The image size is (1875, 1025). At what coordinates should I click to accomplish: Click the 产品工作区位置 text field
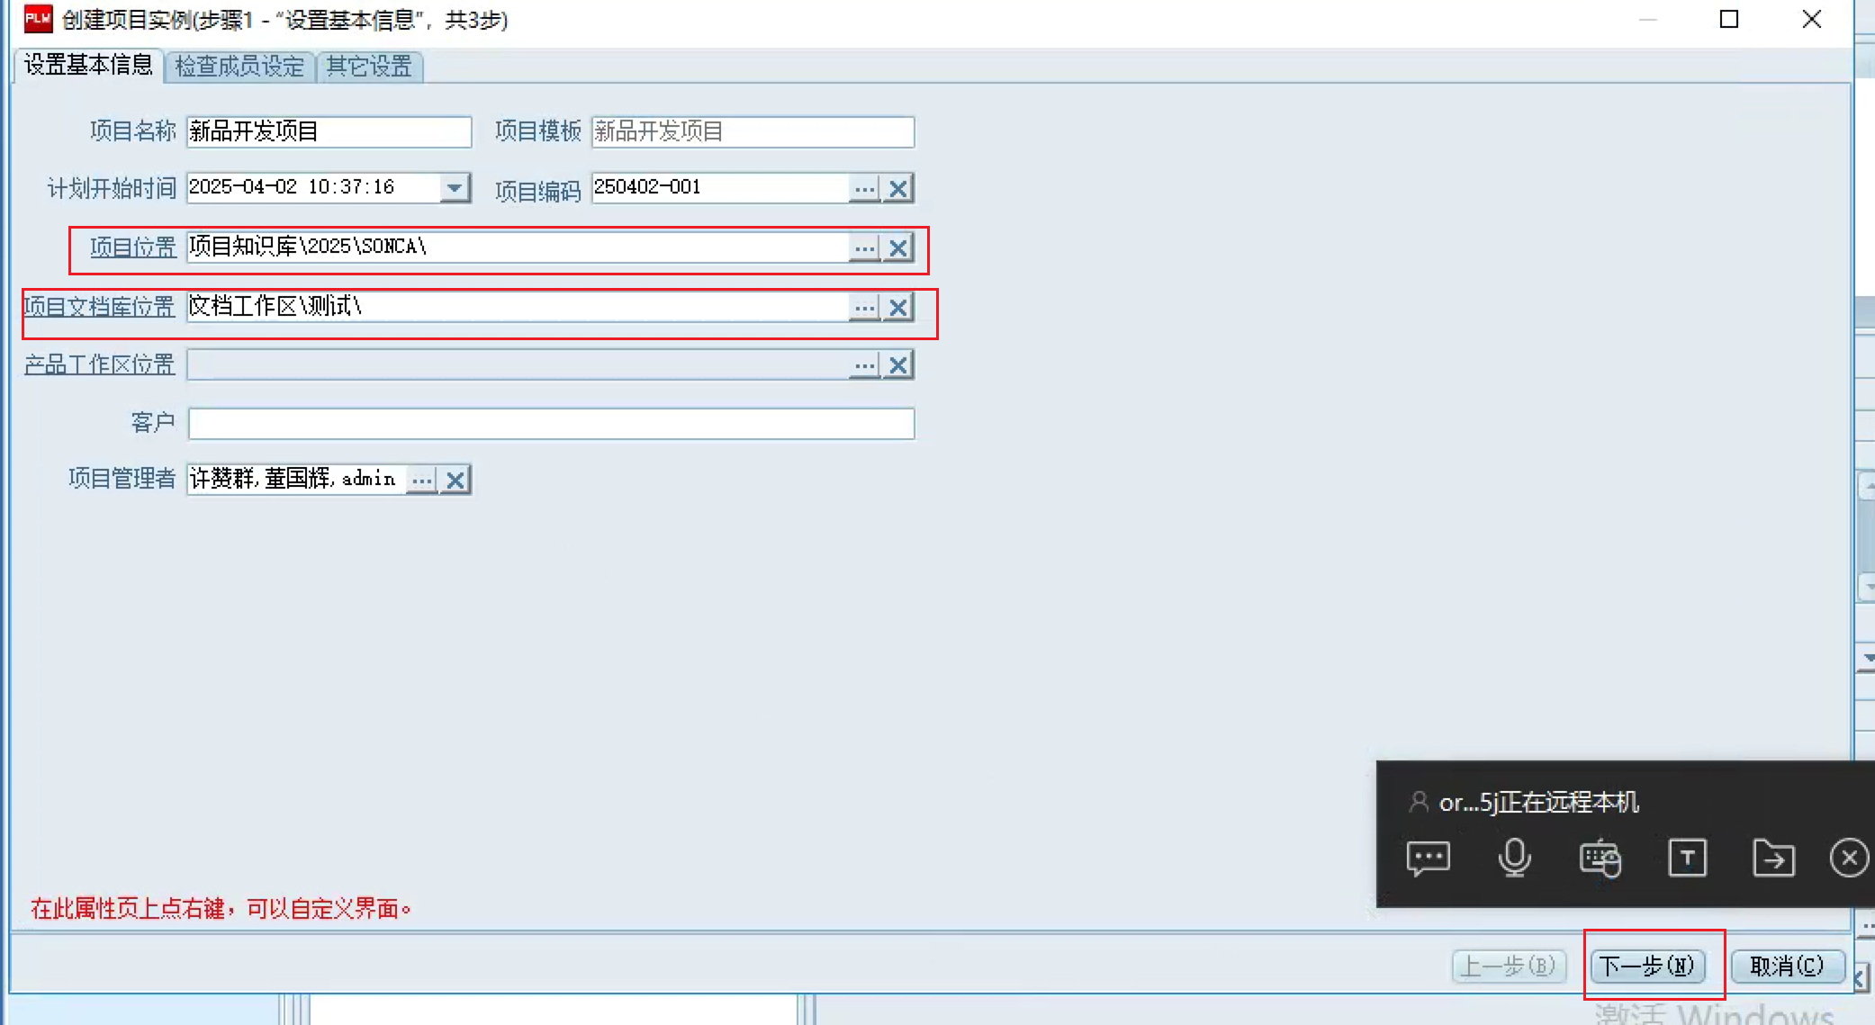[x=518, y=364]
